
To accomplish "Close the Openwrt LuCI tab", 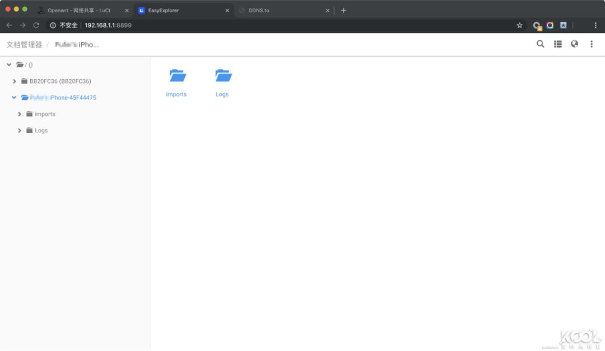I will [127, 11].
